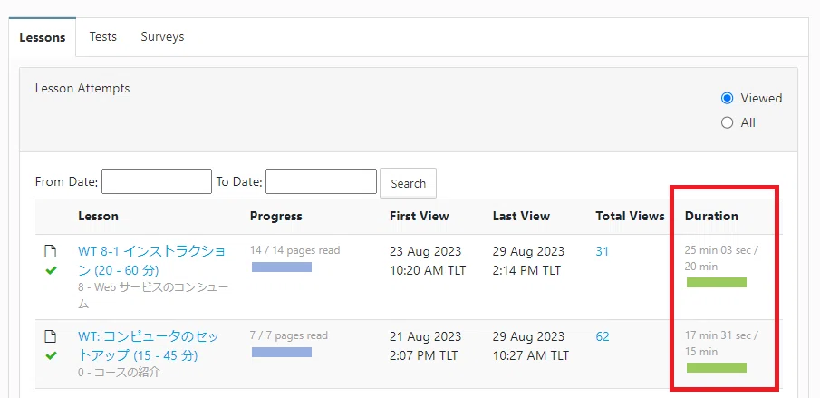
Task: Click the document icon for コンピュータのセットアップ lesson
Action: (x=50, y=336)
